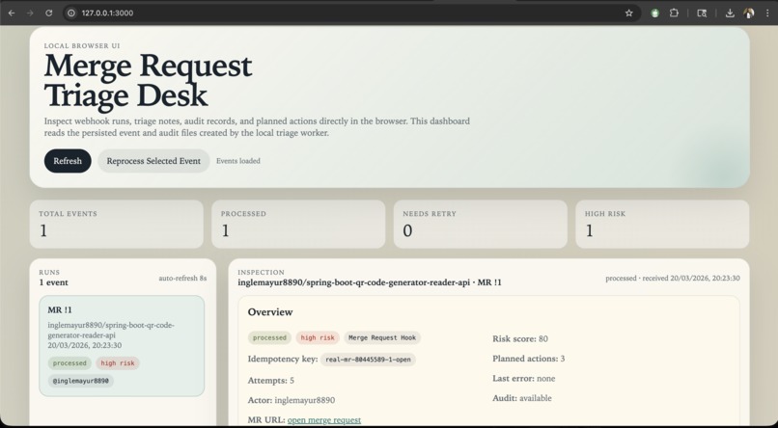This screenshot has height=428, width=778.
Task: Bookmark this page with the star icon
Action: (x=628, y=13)
